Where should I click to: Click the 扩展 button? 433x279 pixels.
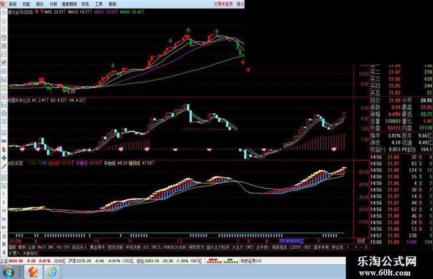click(x=14, y=253)
